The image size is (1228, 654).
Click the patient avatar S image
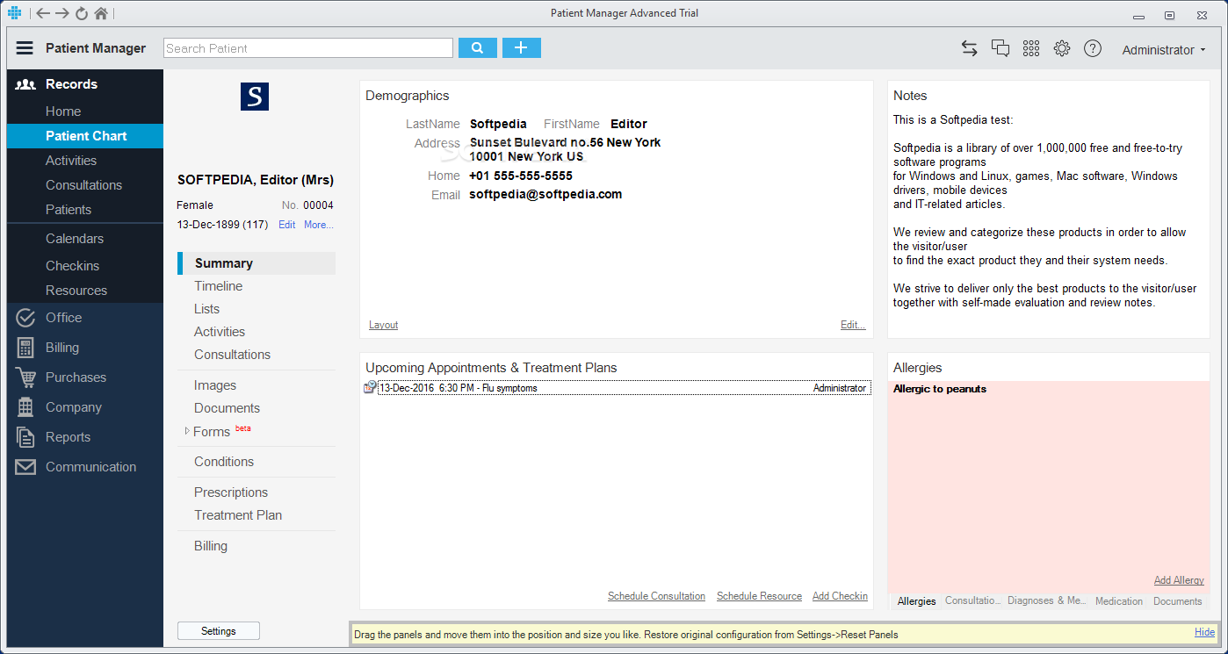click(x=255, y=97)
